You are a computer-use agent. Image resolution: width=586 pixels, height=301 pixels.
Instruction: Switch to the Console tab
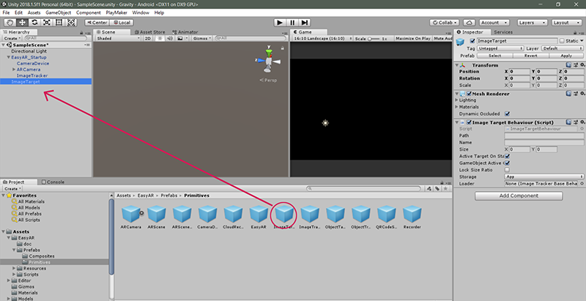[x=53, y=182]
